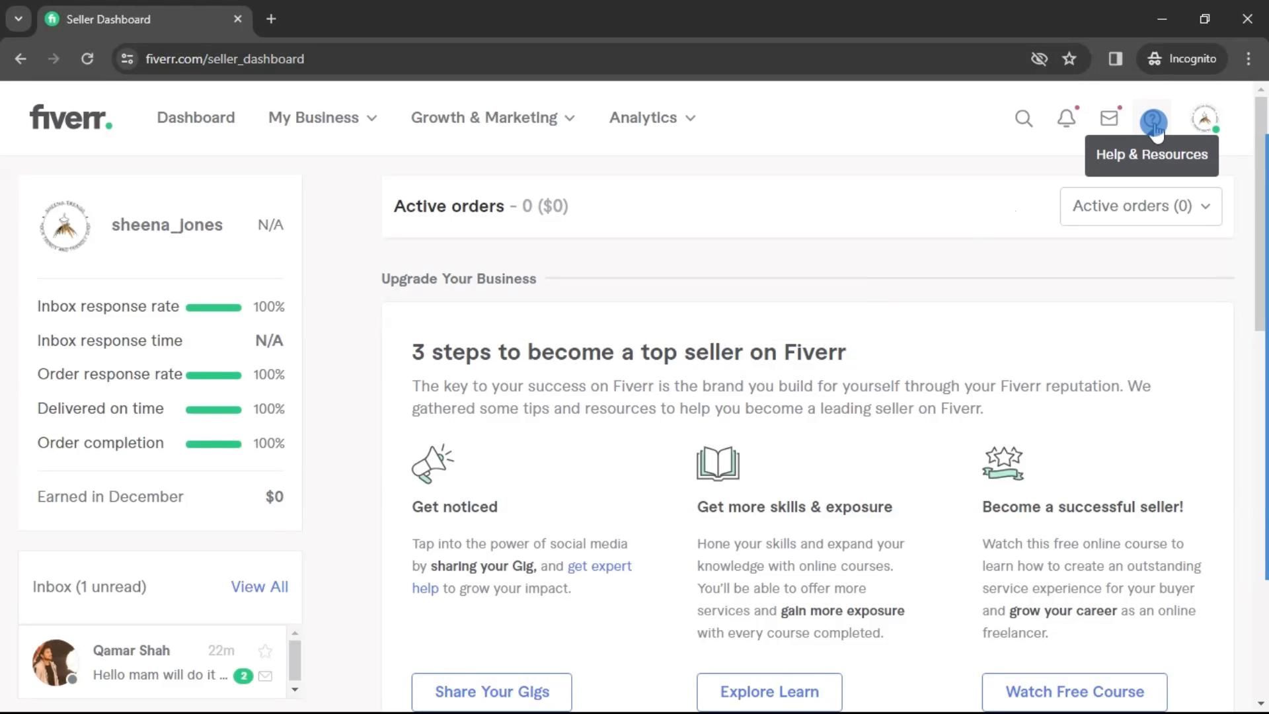The width and height of the screenshot is (1269, 714).
Task: Expand the My Business menu
Action: click(x=322, y=118)
